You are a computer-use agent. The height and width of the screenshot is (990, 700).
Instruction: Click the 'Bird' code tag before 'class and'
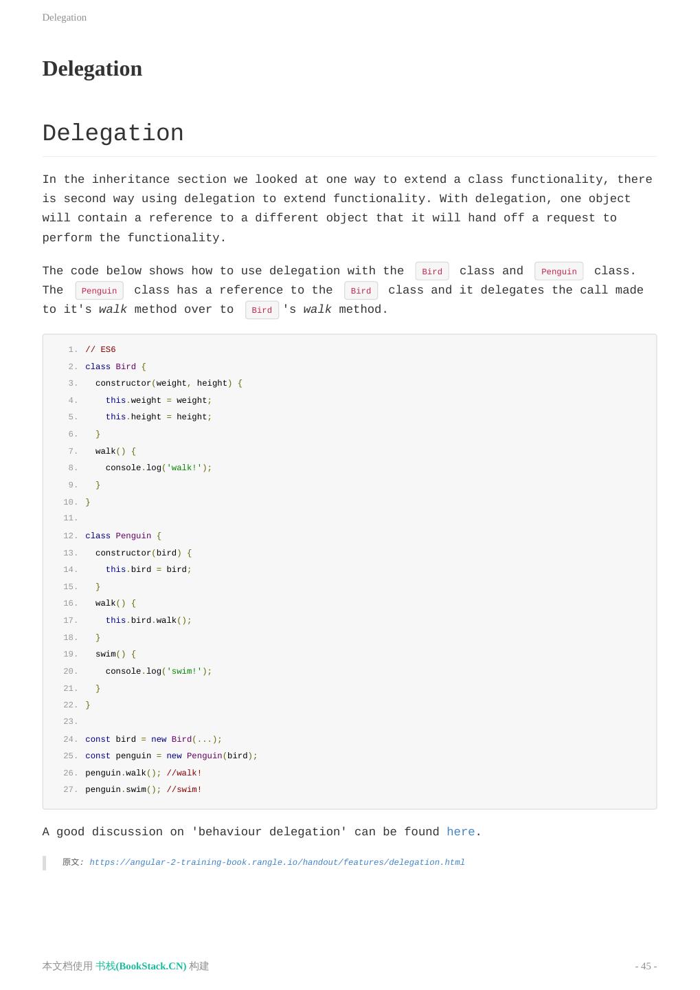click(432, 272)
